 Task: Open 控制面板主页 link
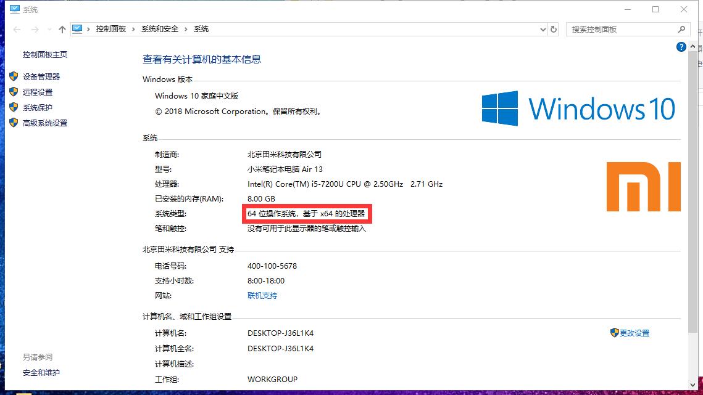(x=45, y=55)
